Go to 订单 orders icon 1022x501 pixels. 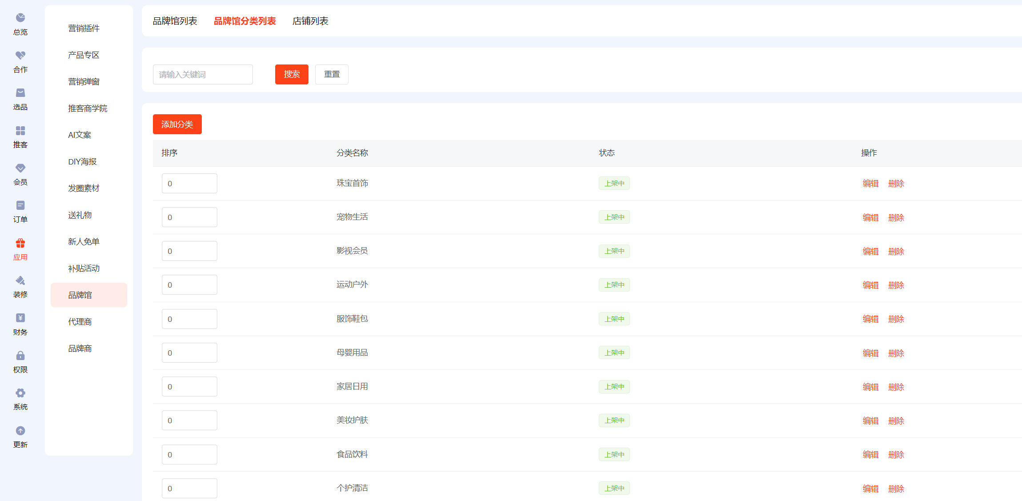tap(20, 205)
